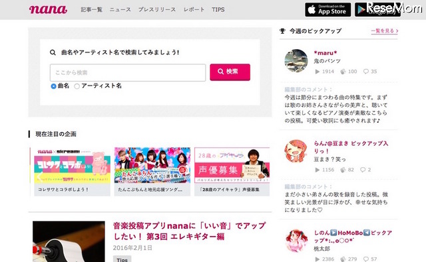426x262 pixels.
Task: Open the レポート menu item
Action: coord(194,9)
